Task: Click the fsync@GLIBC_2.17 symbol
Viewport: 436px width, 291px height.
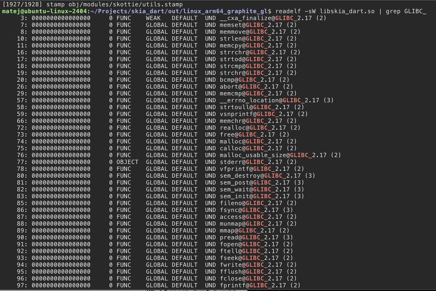Action: pyautogui.click(x=249, y=210)
